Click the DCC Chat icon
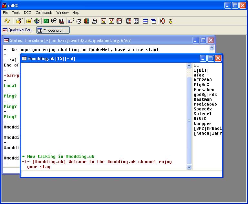This screenshot has height=204, width=248. click(x=111, y=21)
